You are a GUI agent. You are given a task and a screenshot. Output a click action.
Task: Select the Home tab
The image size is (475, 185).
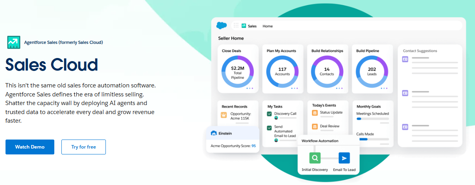click(268, 26)
